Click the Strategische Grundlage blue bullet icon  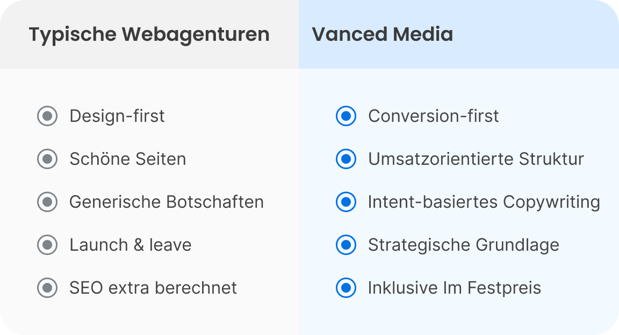[x=346, y=245]
